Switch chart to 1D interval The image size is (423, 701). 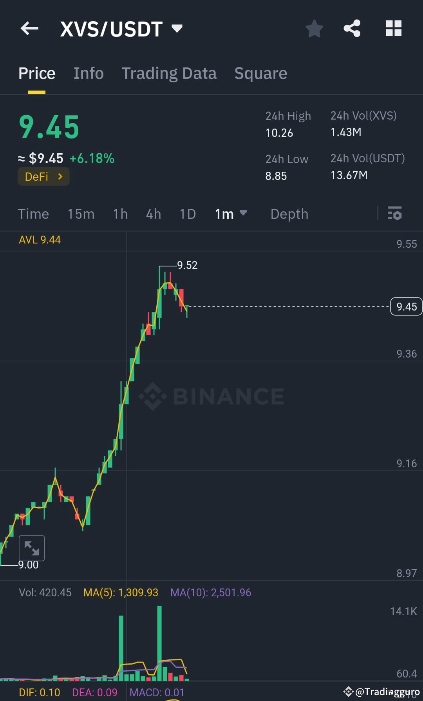click(x=187, y=214)
